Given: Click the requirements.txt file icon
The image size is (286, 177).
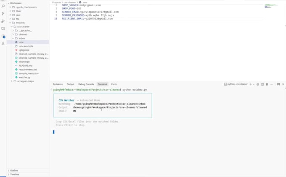Looking at the screenshot, I should coord(16,70).
